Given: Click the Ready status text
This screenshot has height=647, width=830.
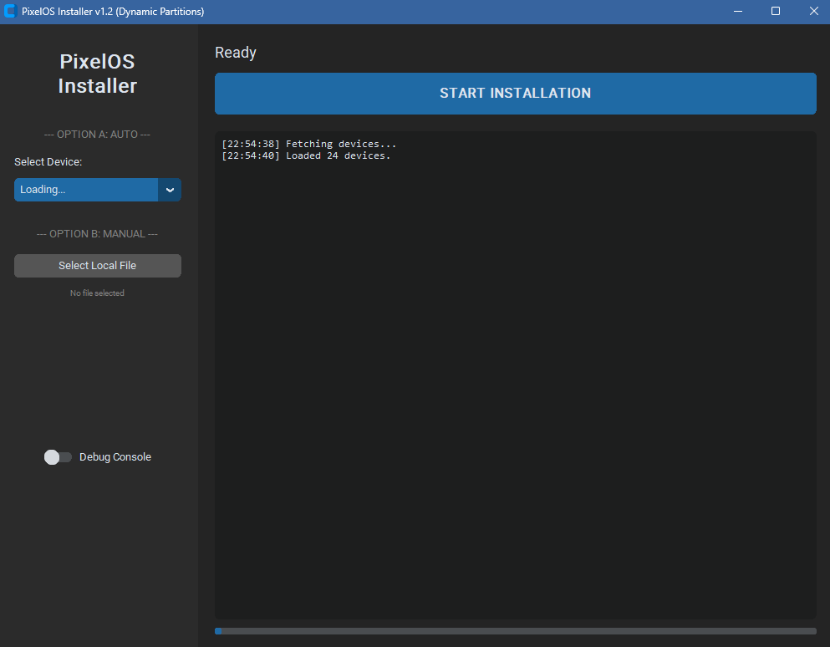Looking at the screenshot, I should (x=236, y=53).
